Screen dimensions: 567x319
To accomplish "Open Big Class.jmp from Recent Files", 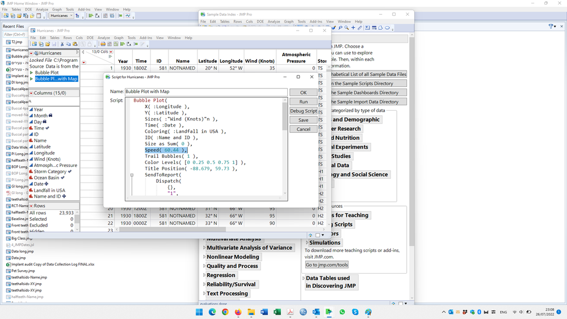I will click(22, 238).
